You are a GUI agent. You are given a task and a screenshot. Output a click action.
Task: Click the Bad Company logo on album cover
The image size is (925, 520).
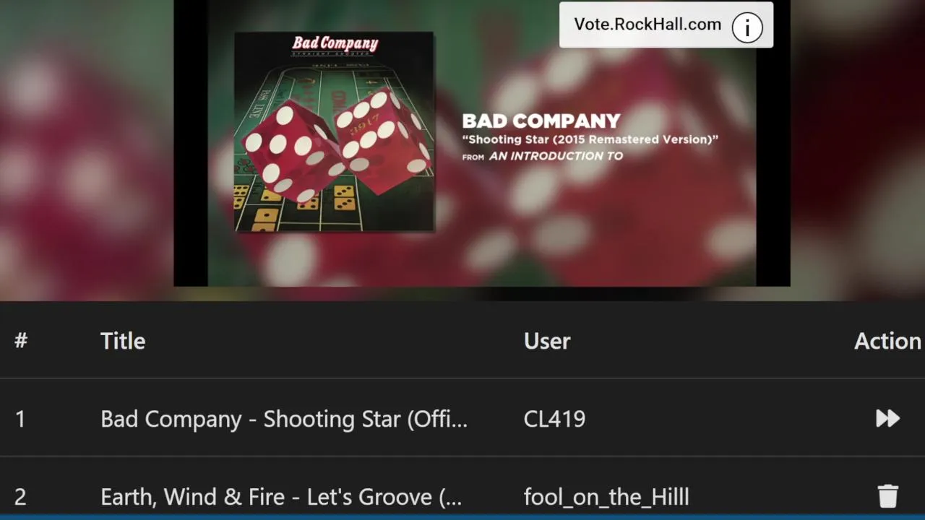coord(335,45)
